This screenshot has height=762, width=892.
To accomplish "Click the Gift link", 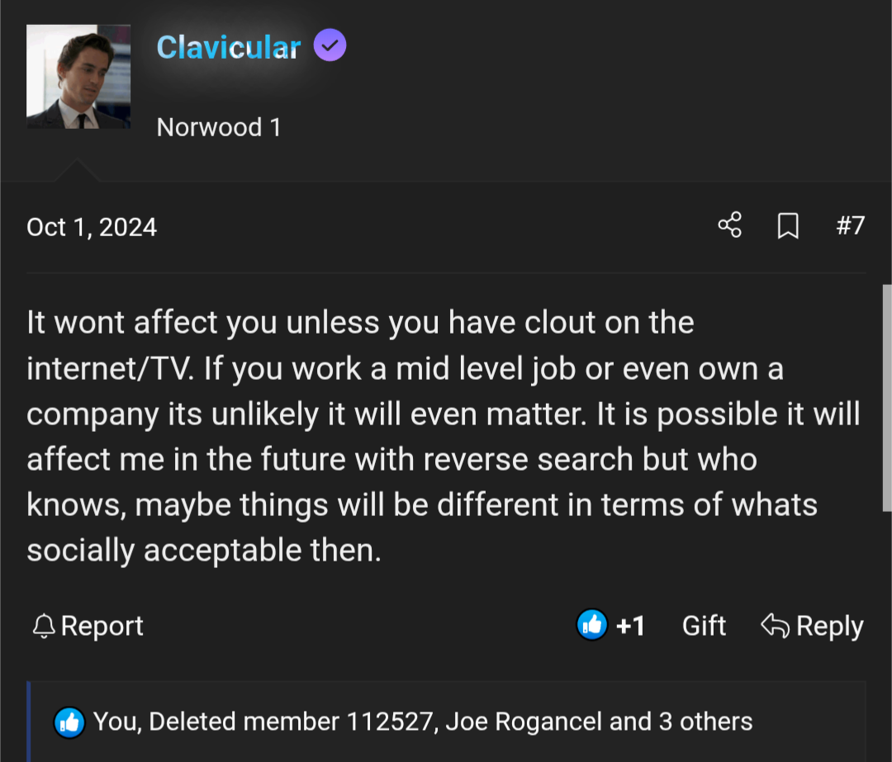I will 704,626.
